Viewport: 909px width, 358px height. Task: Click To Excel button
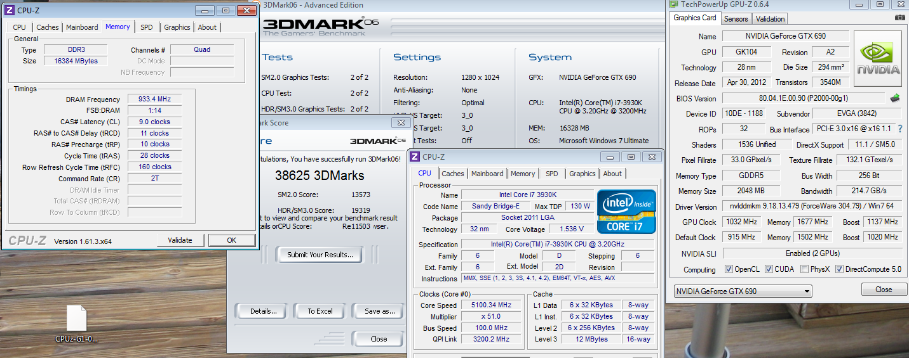tap(320, 311)
